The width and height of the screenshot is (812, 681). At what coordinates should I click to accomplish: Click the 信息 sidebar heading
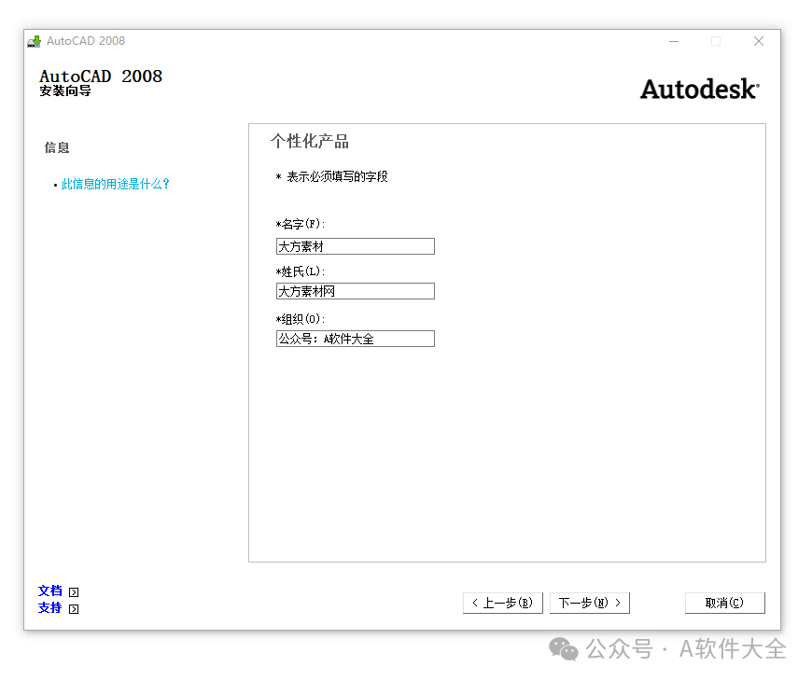[x=57, y=148]
